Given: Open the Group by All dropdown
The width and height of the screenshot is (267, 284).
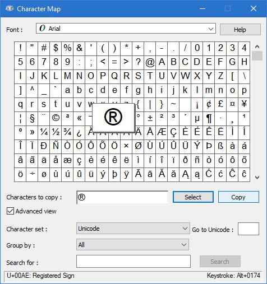Looking at the screenshot, I should tap(132, 245).
